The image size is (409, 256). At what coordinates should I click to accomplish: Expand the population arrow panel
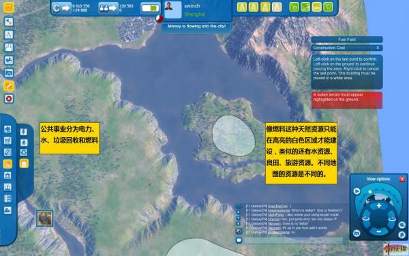point(108,8)
